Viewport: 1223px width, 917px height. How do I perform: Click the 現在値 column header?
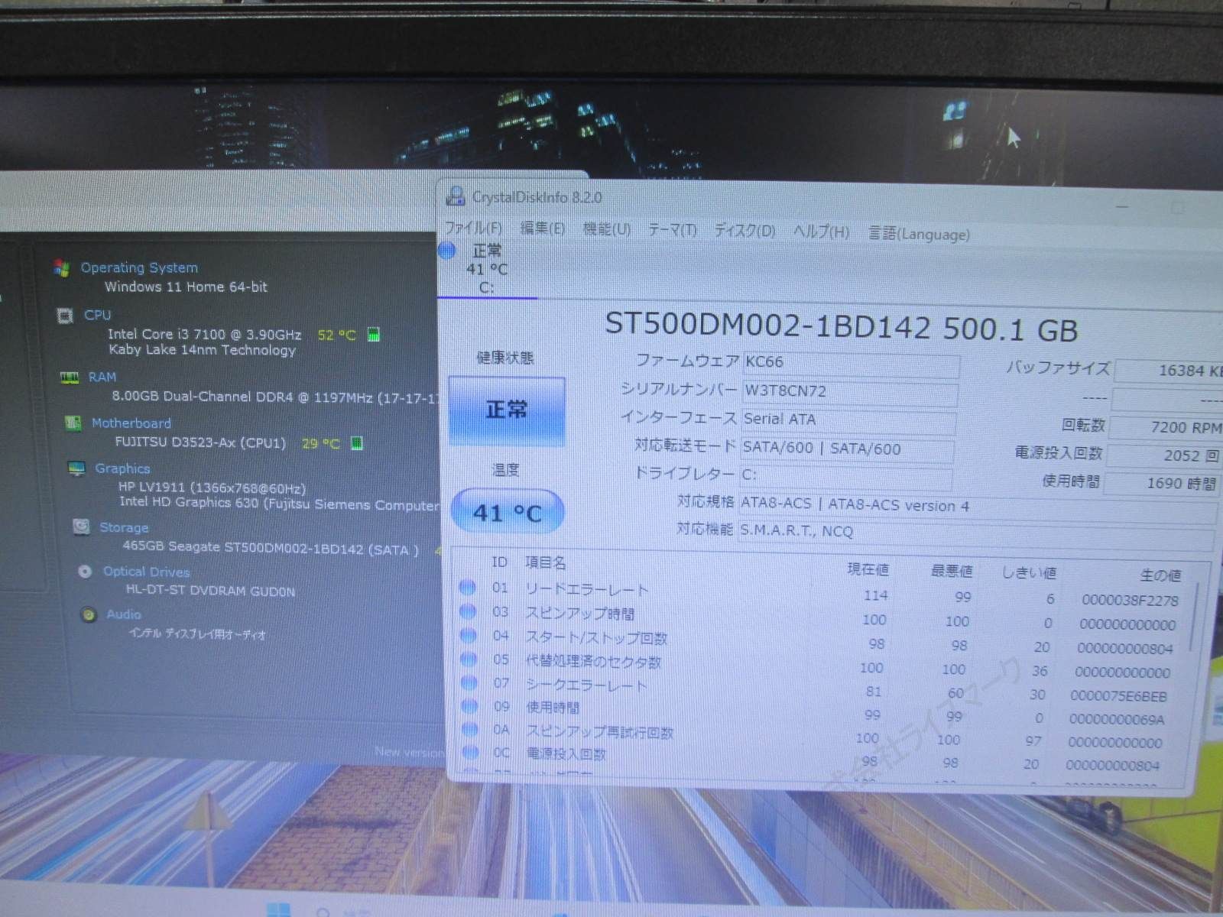coord(868,569)
